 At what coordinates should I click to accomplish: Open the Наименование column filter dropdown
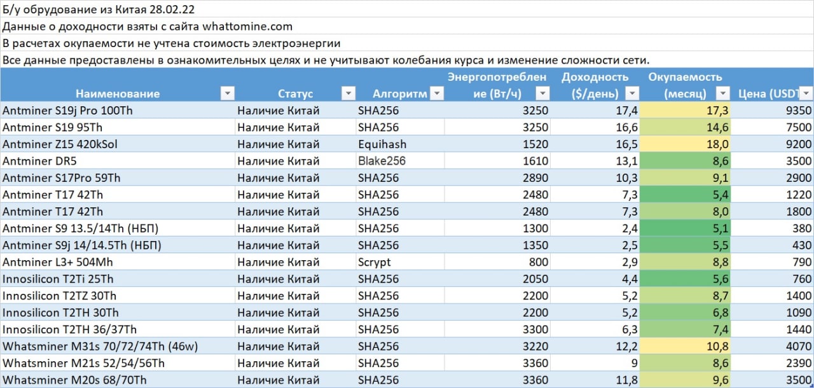click(x=227, y=94)
